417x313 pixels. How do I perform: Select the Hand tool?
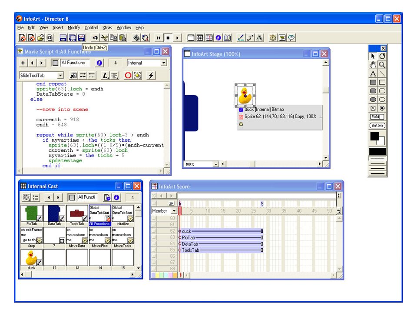[373, 65]
